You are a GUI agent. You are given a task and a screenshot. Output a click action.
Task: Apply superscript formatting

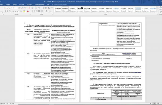pos(18,11)
